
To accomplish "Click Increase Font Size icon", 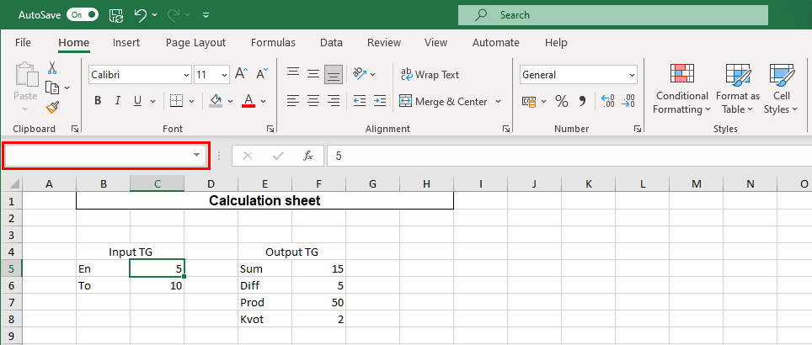I will point(240,75).
